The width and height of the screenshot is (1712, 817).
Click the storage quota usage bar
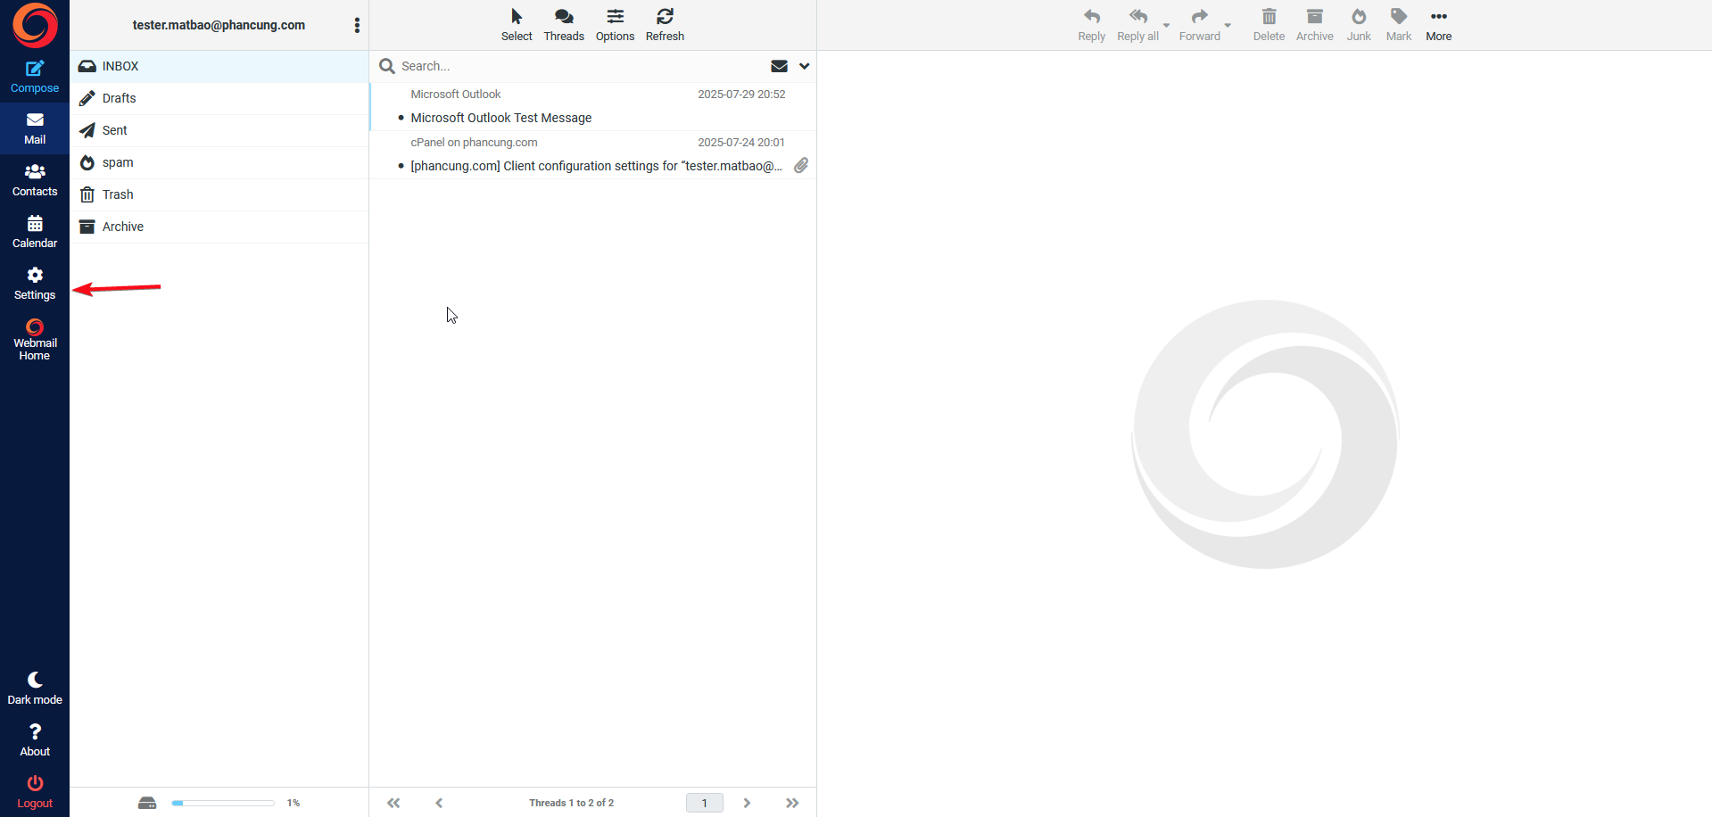tap(223, 803)
